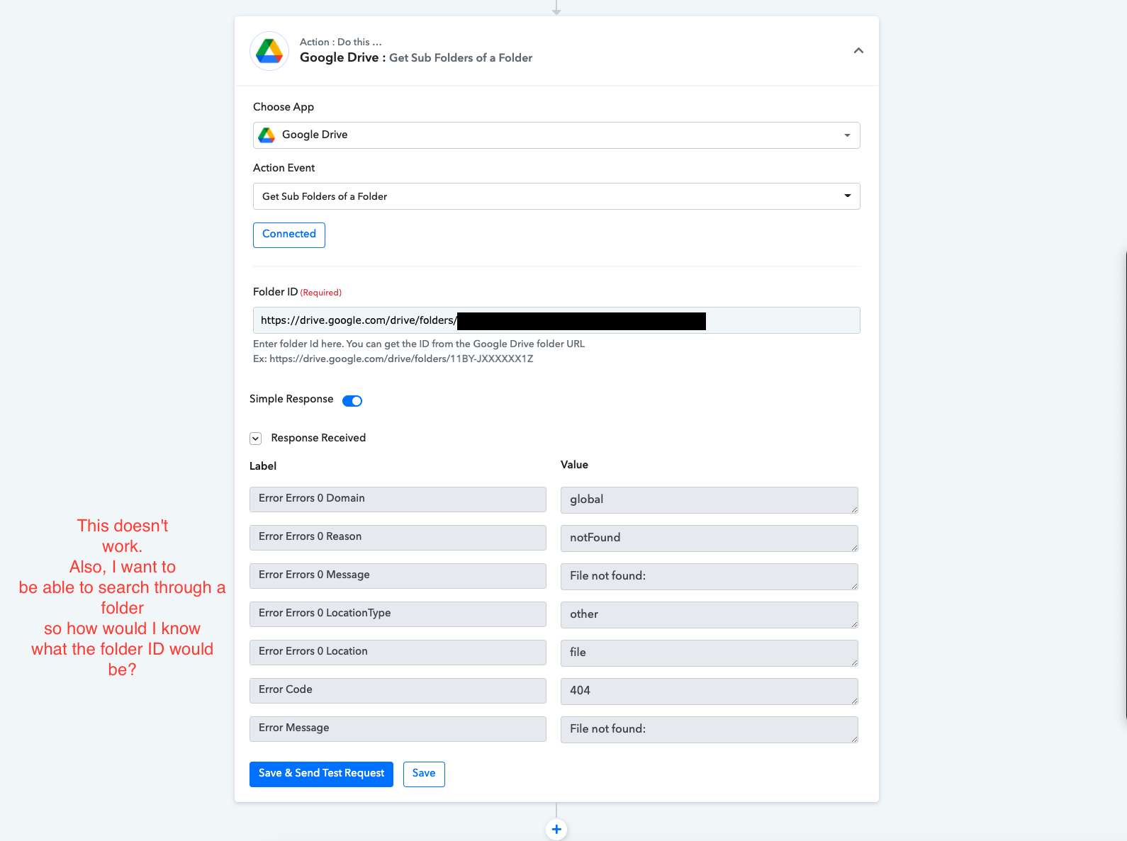Viewport: 1127px width, 841px height.
Task: Click the 'Enter folder Id here' hint text
Action: tap(419, 344)
